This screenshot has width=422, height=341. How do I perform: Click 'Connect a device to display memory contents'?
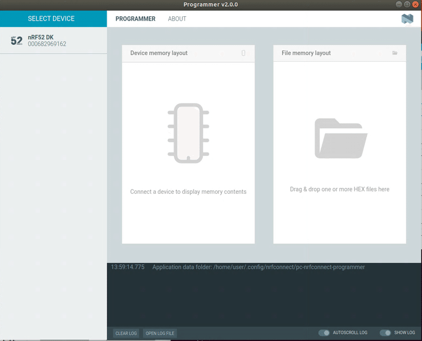coord(188,192)
